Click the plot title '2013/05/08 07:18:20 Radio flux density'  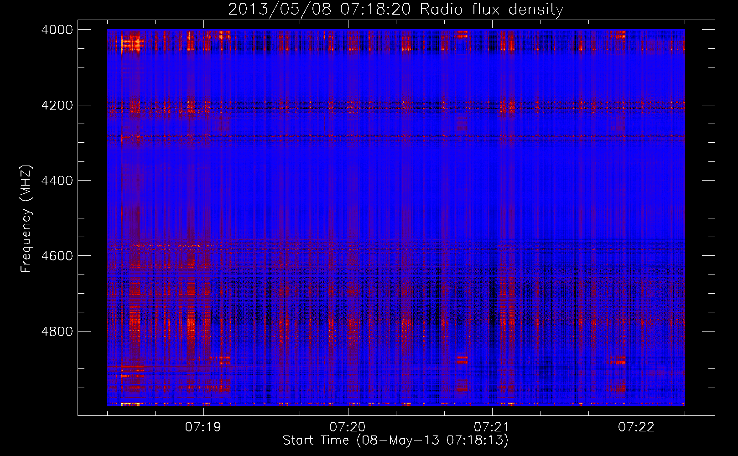pos(395,10)
